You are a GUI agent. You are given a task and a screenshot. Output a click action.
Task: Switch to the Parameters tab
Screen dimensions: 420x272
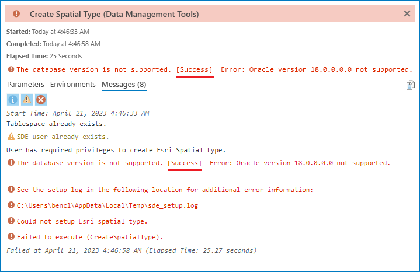[x=26, y=85]
